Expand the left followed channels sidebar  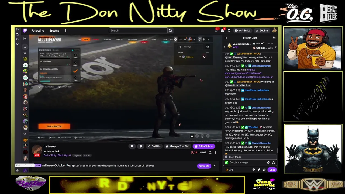click(25, 39)
